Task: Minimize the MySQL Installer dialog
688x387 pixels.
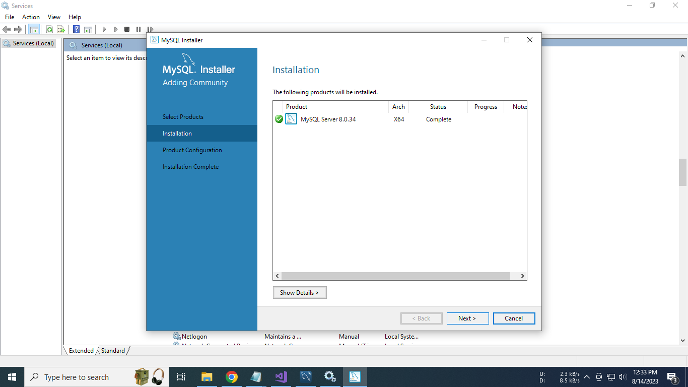Action: click(x=484, y=40)
